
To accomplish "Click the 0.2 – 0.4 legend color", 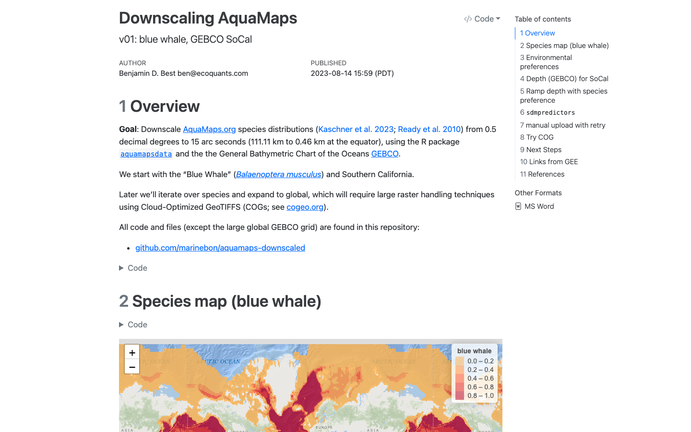I will 460,370.
